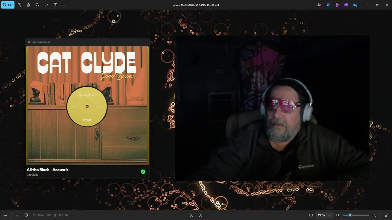Open the Edit image button
The height and width of the screenshot is (220, 392).
click(8, 5)
